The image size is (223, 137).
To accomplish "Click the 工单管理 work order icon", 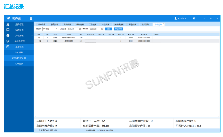I will point(8,47).
